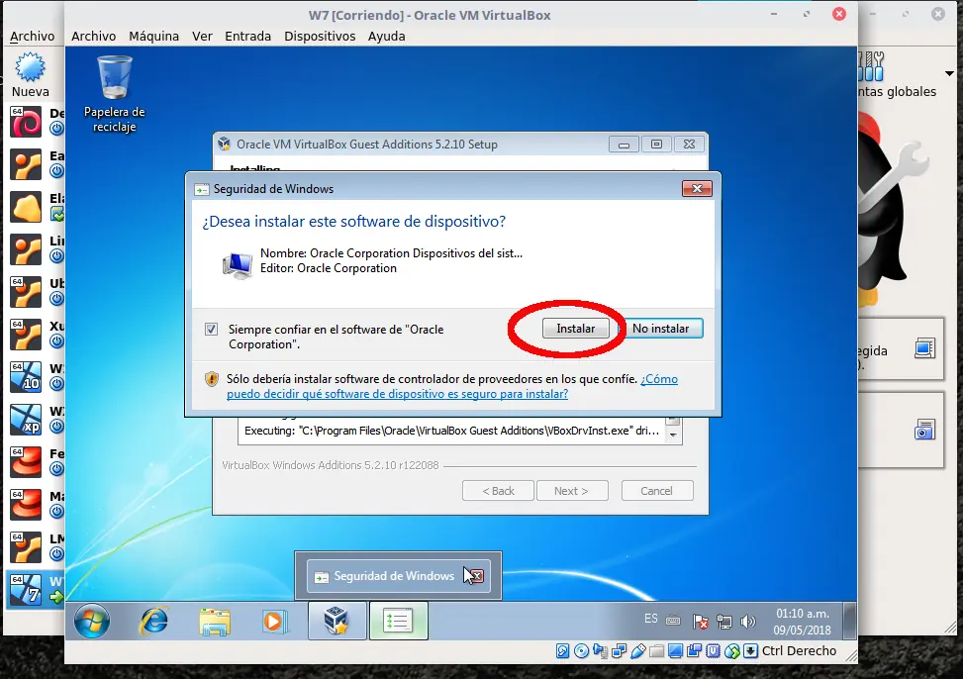Click the Executing VBoxDrvInst.exe log line
963x679 pixels.
point(452,431)
